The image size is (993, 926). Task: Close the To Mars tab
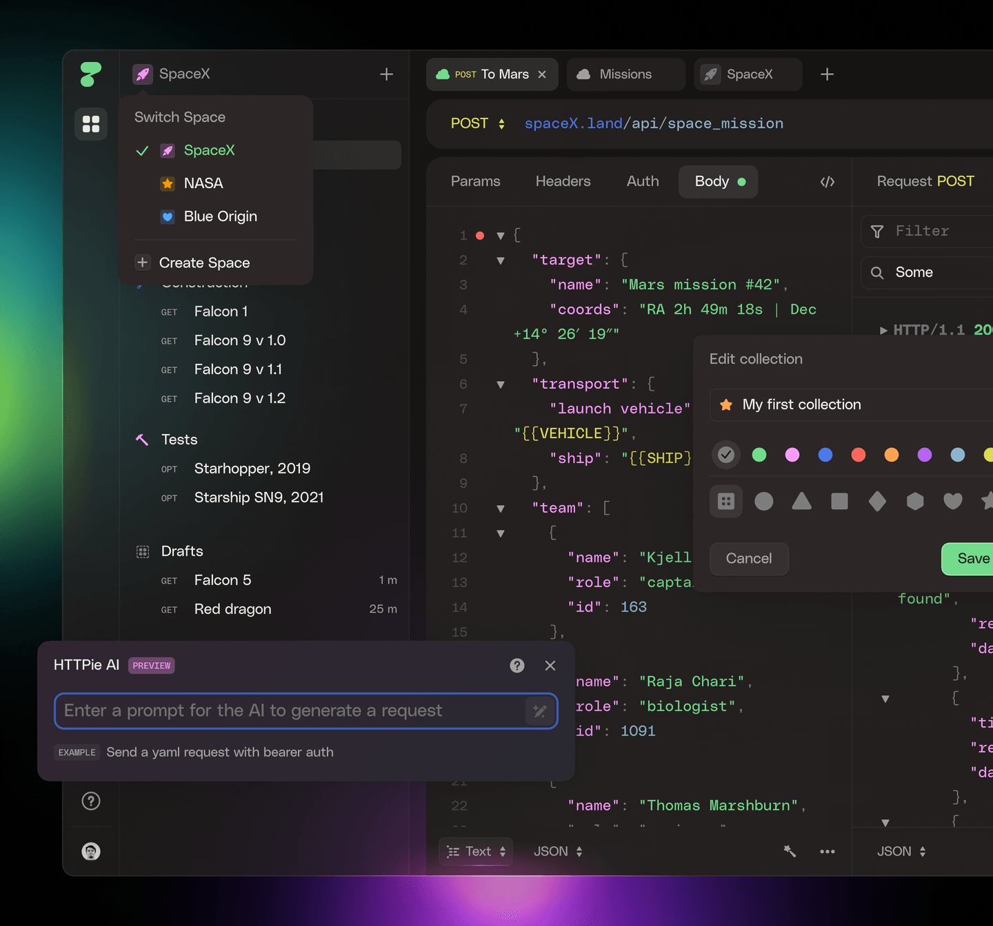coord(542,74)
